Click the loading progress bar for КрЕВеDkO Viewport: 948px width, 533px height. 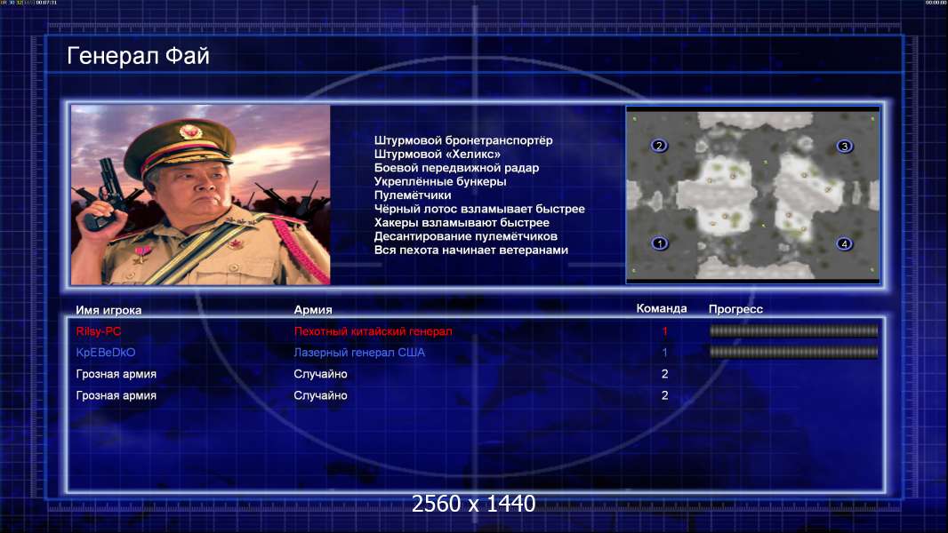click(x=793, y=352)
